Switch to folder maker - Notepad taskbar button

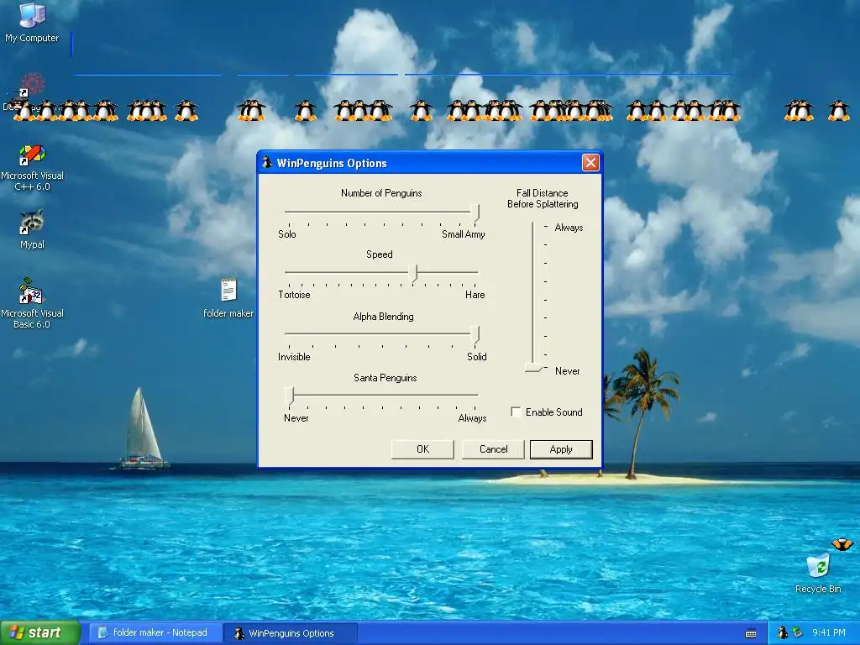tap(155, 632)
